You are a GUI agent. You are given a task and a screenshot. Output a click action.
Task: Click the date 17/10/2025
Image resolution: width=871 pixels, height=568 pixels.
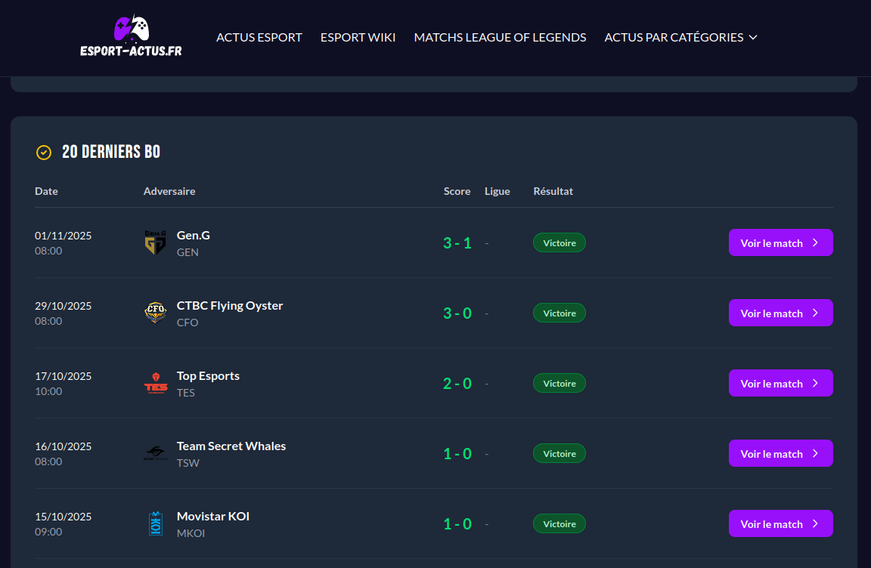(x=64, y=376)
